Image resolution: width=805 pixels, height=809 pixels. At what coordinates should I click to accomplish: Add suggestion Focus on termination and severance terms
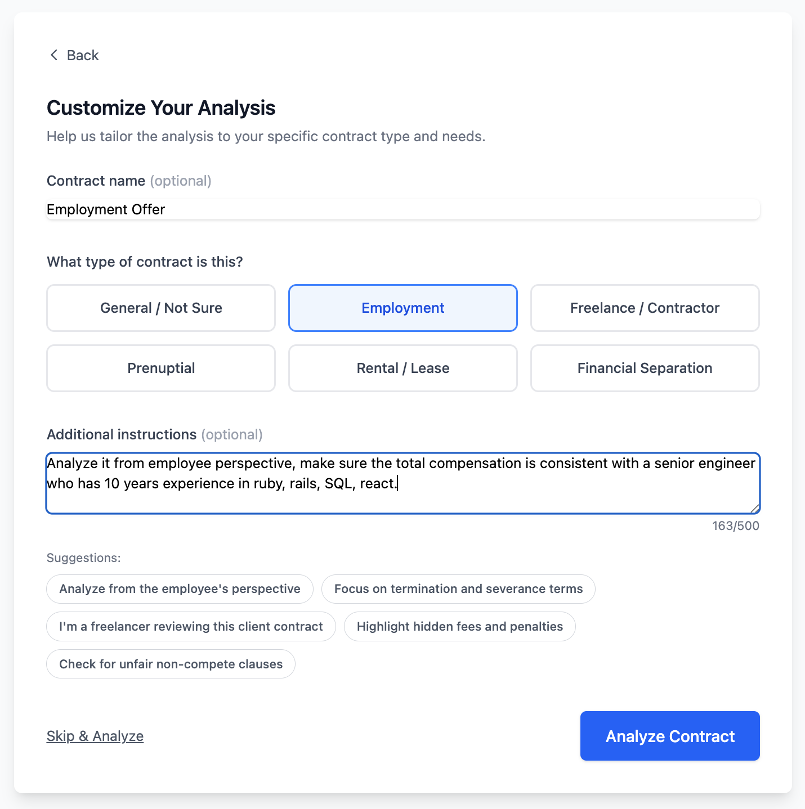point(458,588)
